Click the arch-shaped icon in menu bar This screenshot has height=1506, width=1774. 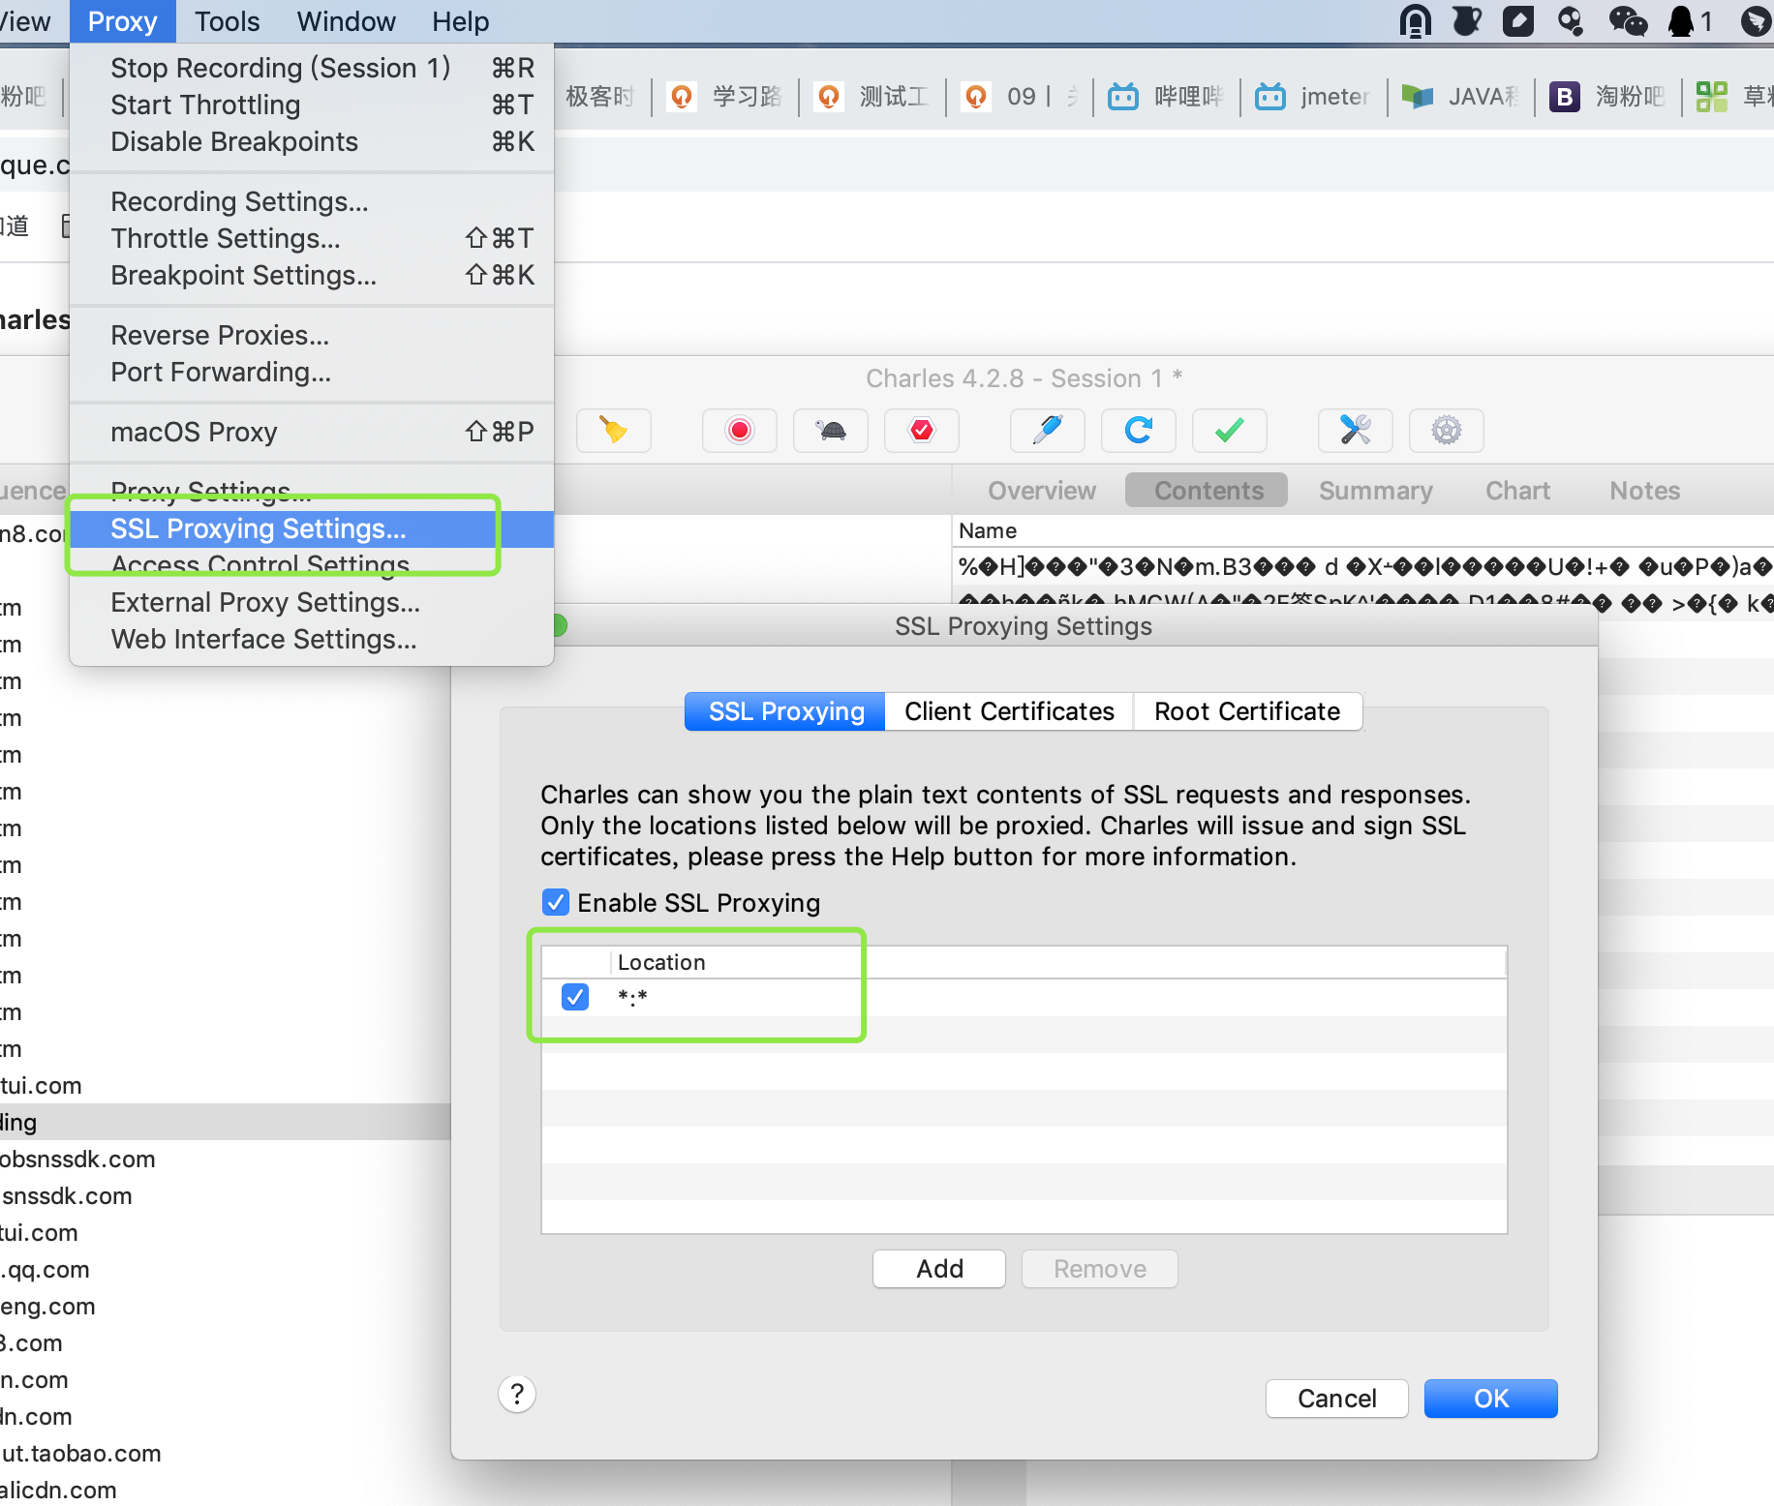[x=1416, y=20]
